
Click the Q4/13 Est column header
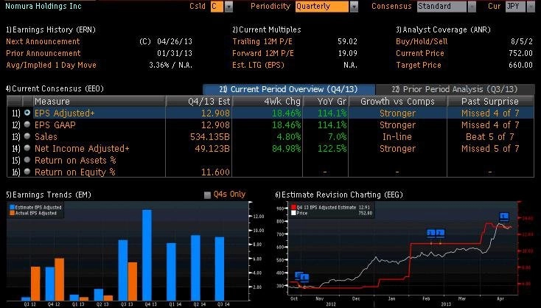(199, 102)
